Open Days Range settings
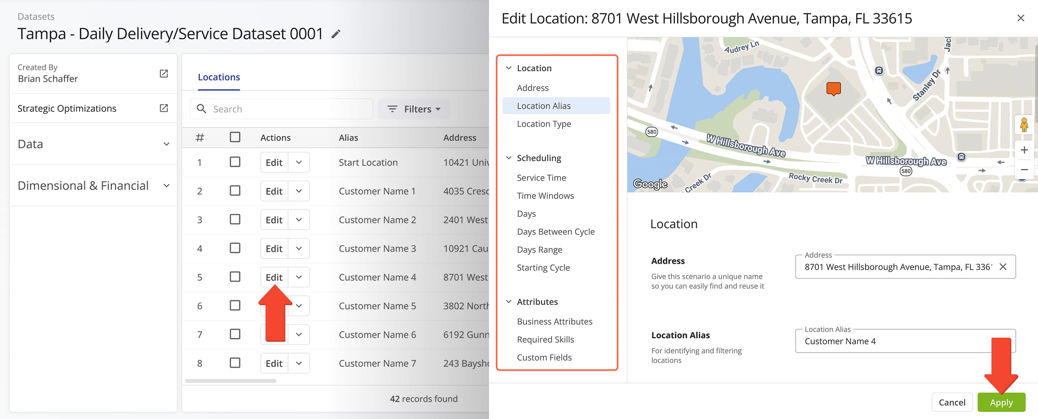This screenshot has width=1038, height=419. tap(539, 250)
